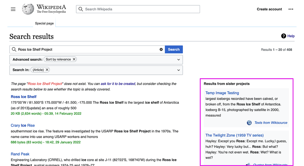This screenshot has width=304, height=166.
Task: Click the Help question mark icon
Action: pos(284,36)
